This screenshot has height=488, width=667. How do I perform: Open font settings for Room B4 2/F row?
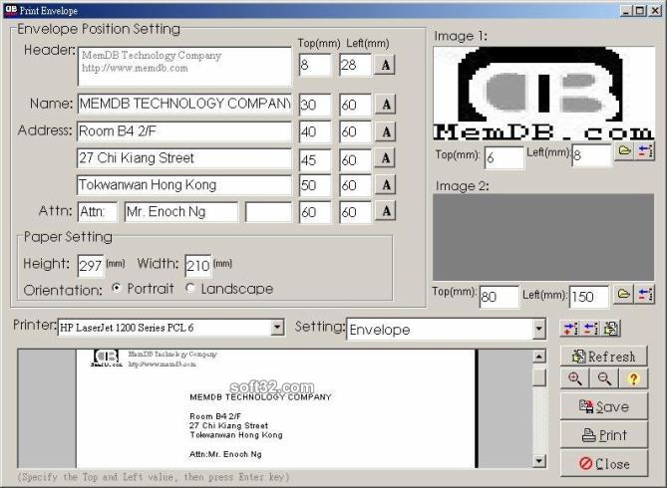coord(385,131)
